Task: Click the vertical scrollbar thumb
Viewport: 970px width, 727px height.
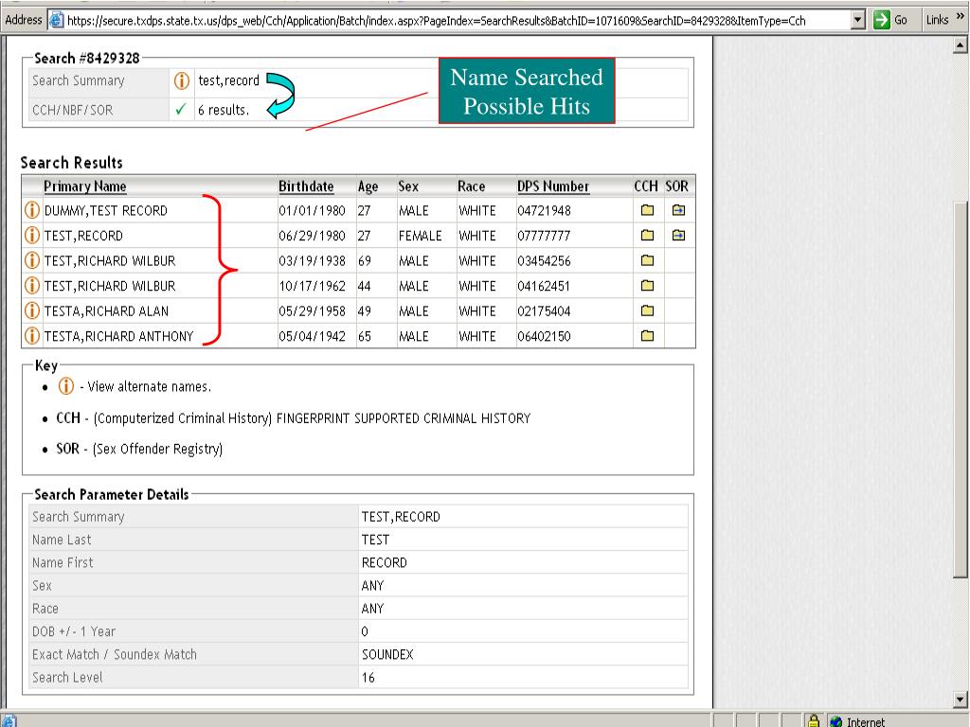Action: 961,389
